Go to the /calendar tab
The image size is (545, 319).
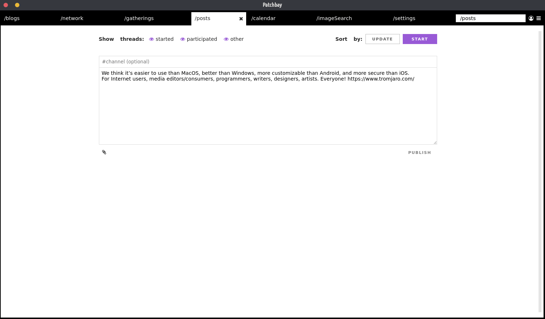pos(263,18)
